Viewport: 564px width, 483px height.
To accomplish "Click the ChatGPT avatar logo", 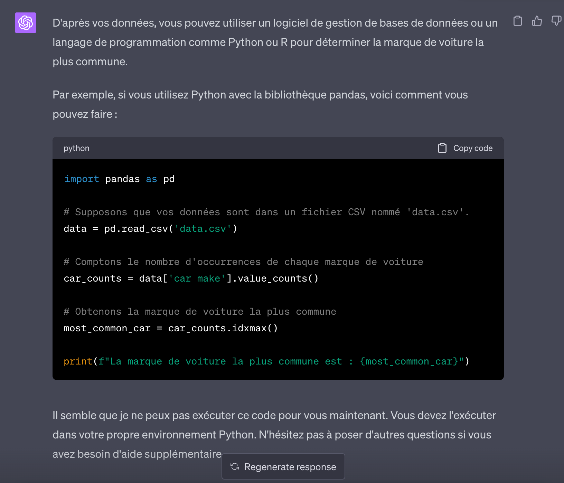I will click(x=26, y=23).
